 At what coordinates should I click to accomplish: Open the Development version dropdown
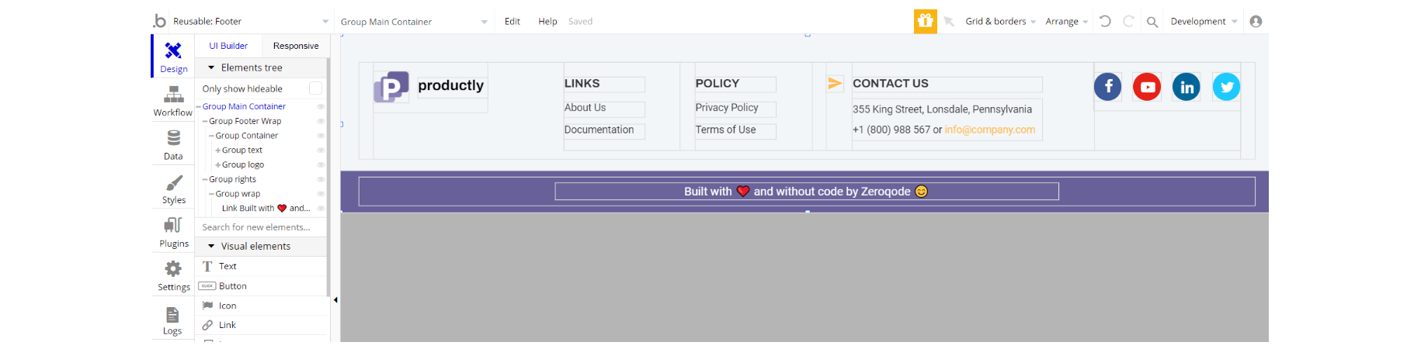click(x=1204, y=22)
